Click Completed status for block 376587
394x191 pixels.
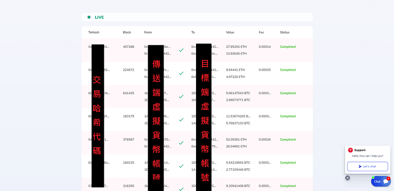pos(288,139)
